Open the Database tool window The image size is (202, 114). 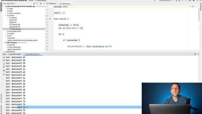(x=201, y=7)
